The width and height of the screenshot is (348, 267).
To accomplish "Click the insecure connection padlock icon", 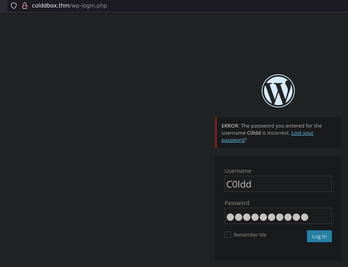I will click(x=25, y=6).
